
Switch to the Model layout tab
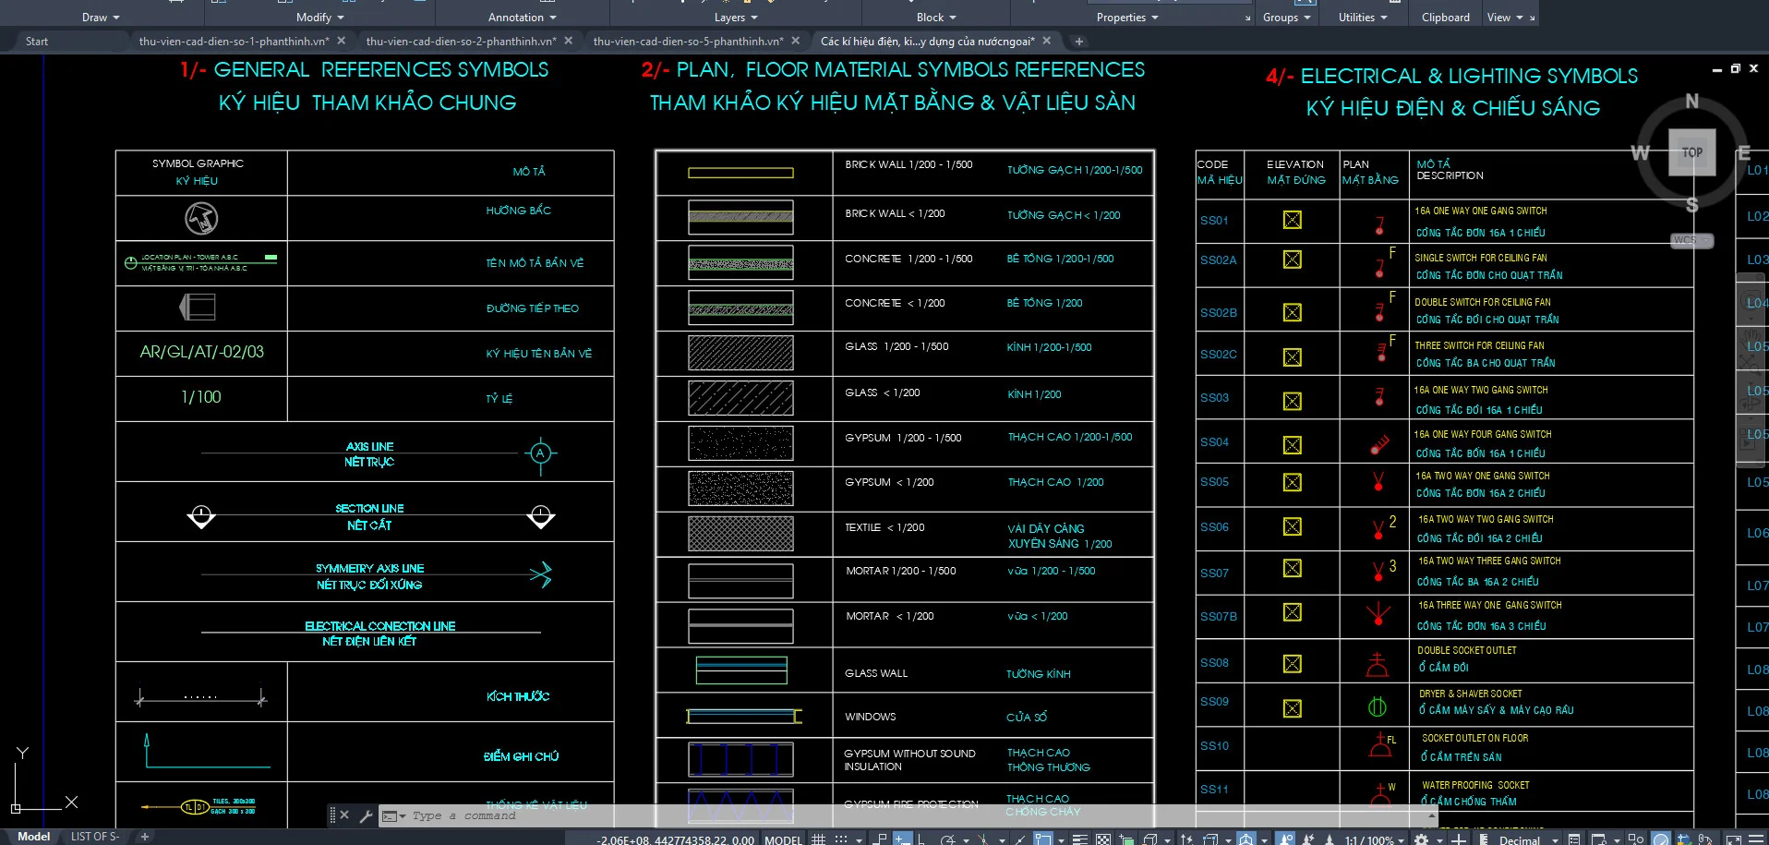point(34,837)
